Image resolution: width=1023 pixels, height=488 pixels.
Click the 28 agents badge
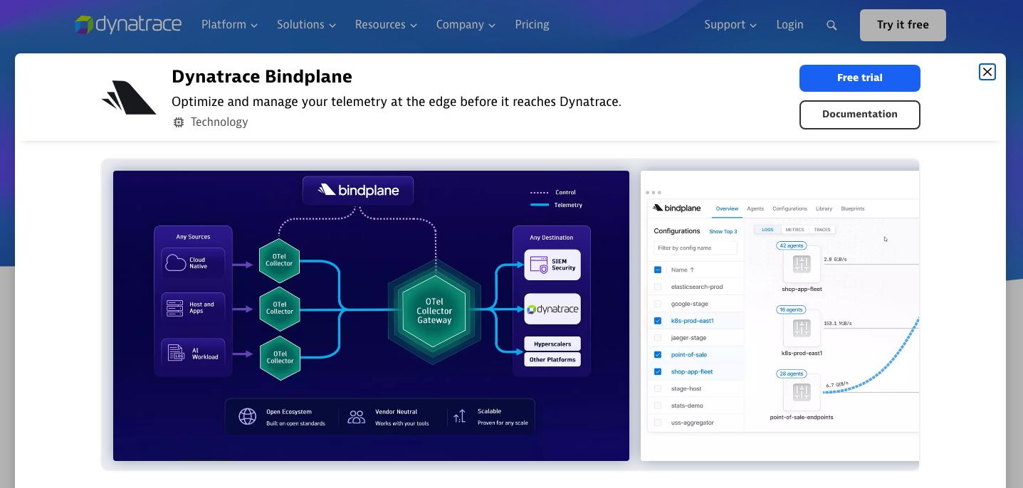[791, 373]
